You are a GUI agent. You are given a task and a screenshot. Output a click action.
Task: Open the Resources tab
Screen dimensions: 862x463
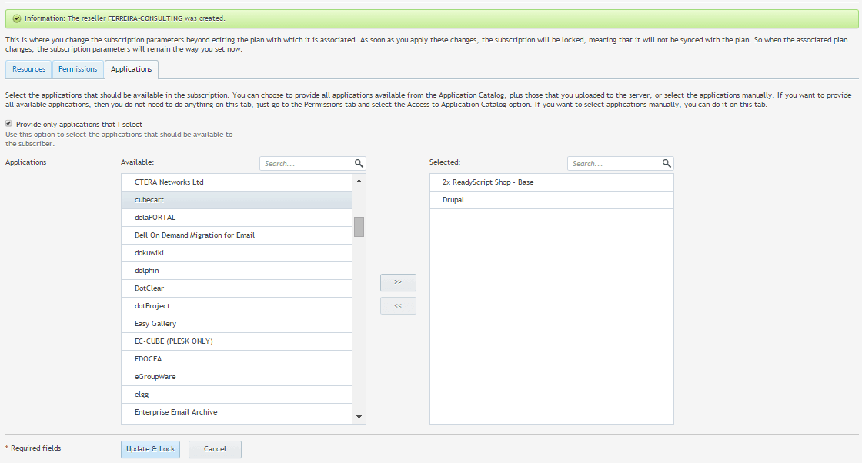click(28, 69)
